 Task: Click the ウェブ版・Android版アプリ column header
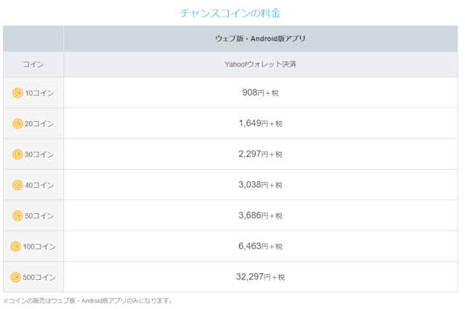[x=260, y=38]
